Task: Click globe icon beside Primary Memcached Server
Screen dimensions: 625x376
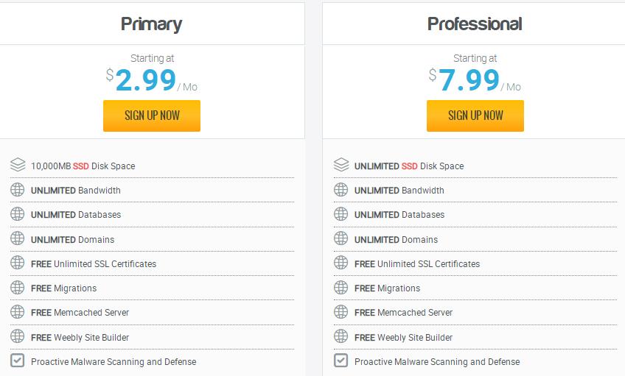Action: coord(18,312)
